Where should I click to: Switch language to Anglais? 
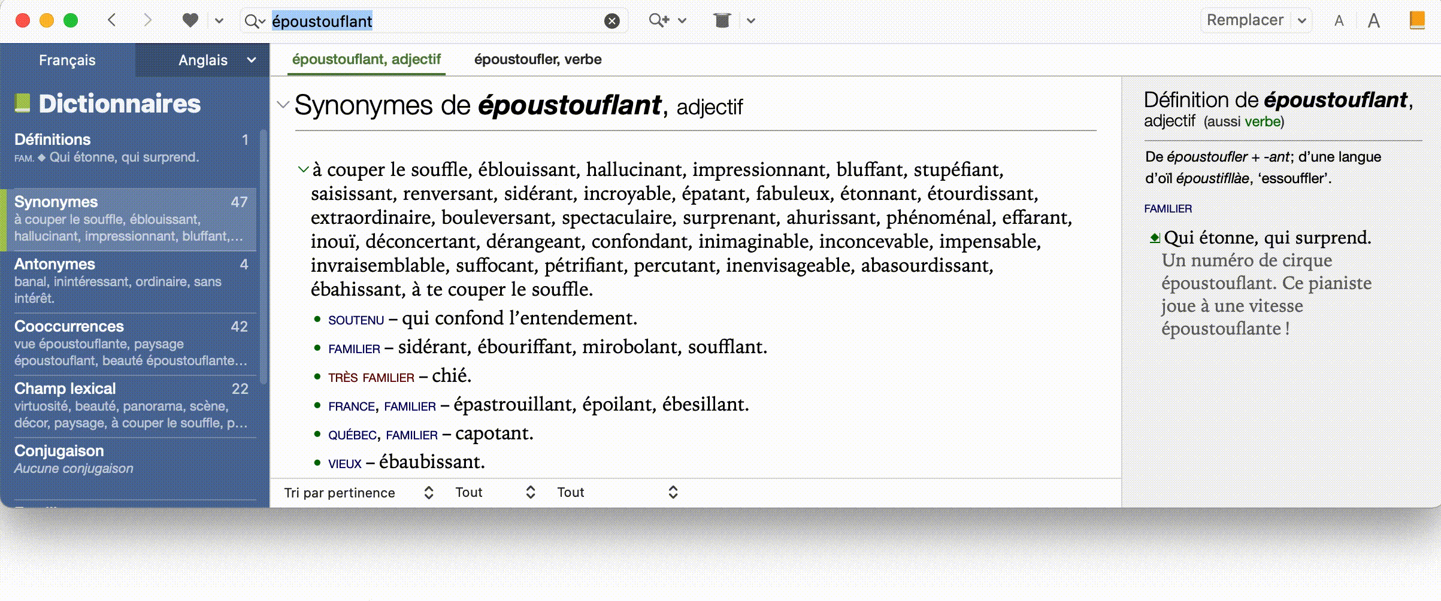pos(202,60)
